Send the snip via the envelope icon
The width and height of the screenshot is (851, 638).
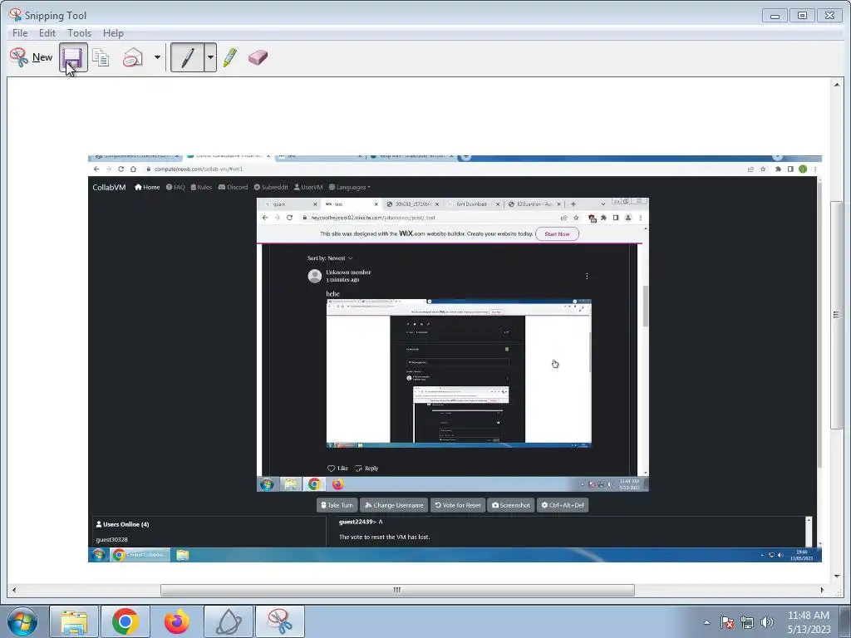click(132, 57)
